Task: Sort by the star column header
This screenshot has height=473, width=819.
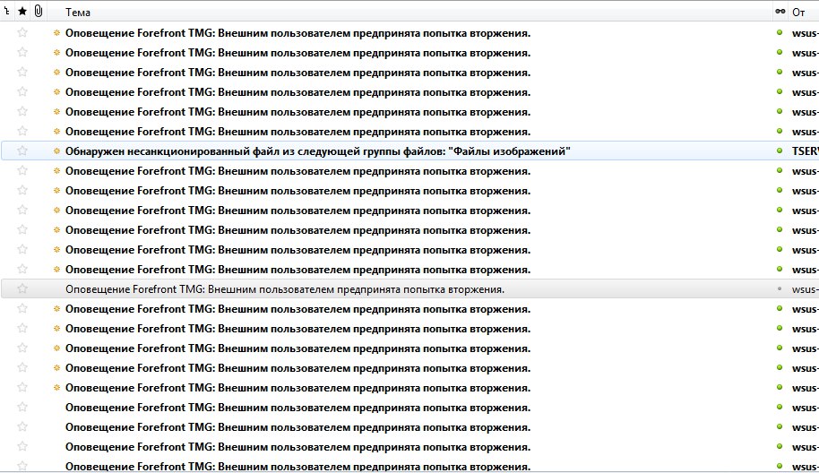Action: (x=22, y=12)
